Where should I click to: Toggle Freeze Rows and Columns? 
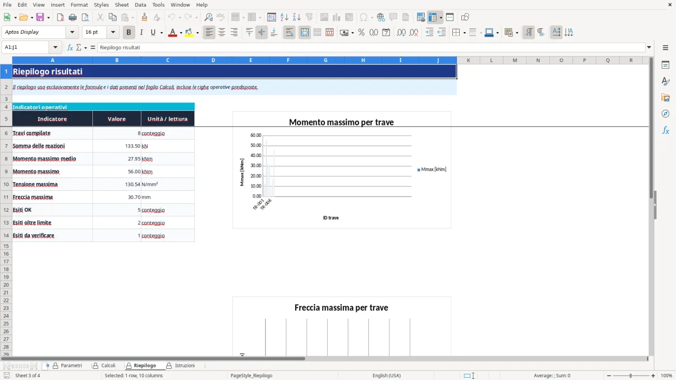click(433, 17)
